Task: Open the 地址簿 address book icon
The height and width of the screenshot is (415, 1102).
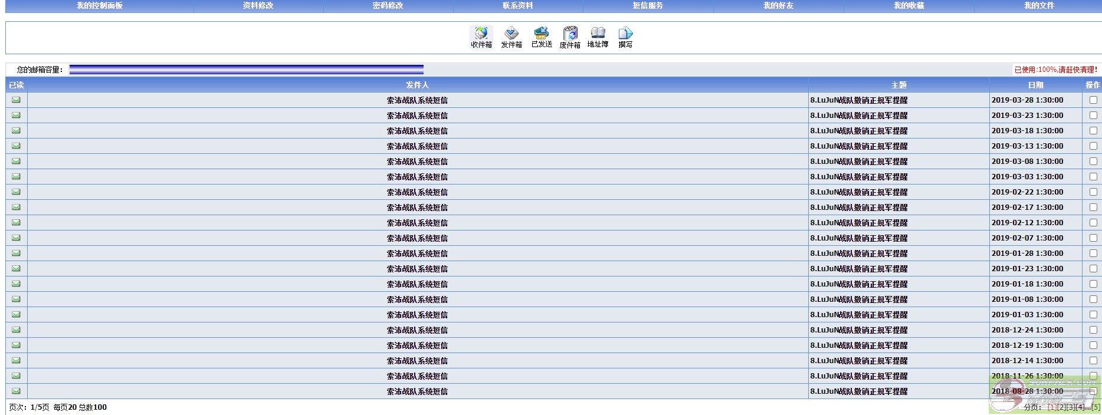Action: (598, 37)
